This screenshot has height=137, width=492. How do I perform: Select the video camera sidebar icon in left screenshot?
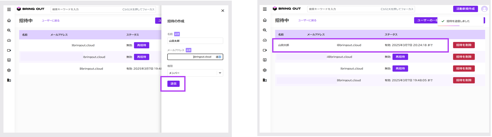(x=9, y=50)
